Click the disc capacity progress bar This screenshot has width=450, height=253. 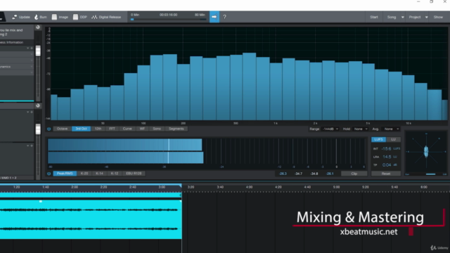point(169,20)
